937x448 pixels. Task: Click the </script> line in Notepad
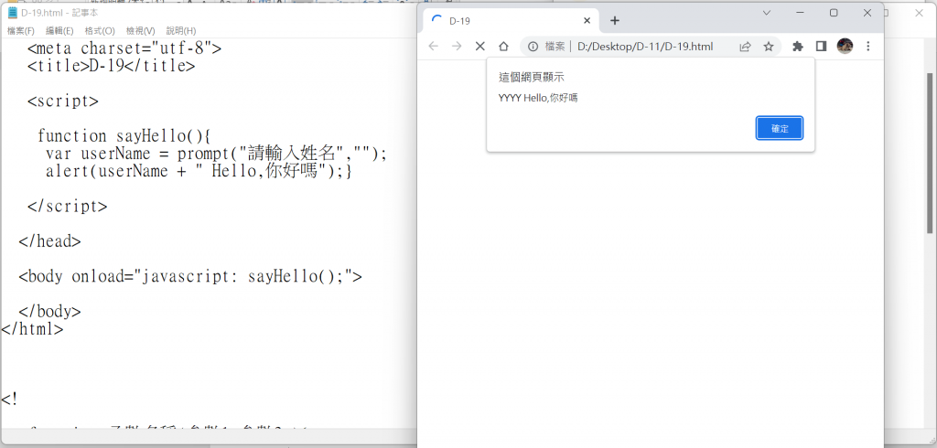67,207
